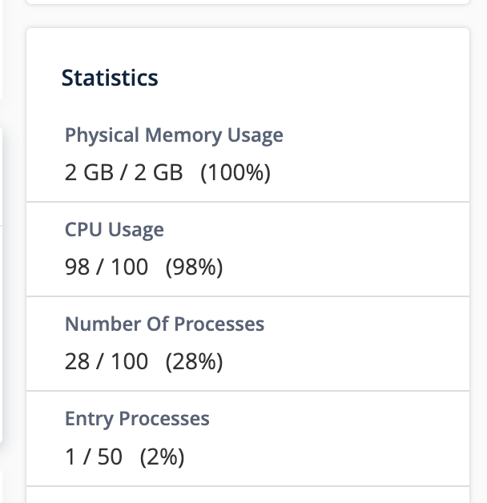Select the (2%) entry processes percentage
Viewport: 487px width, 503px height.
coord(163,457)
